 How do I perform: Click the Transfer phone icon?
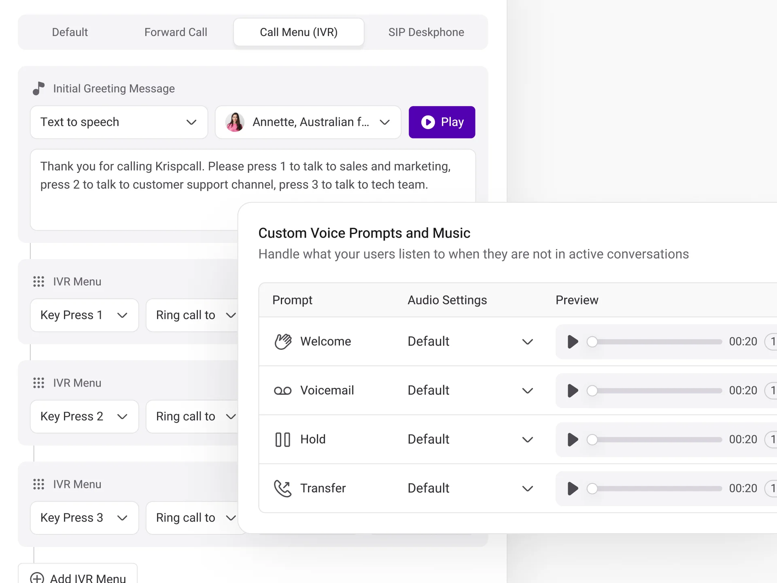(283, 488)
